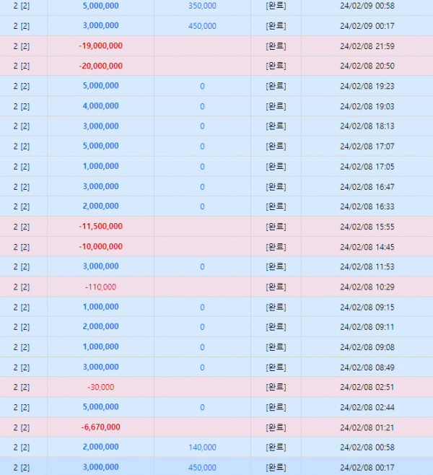Viewport: 433px width, 475px height.
Task: Click the timestamp 24/02/08 09:08
Action: [x=367, y=347]
